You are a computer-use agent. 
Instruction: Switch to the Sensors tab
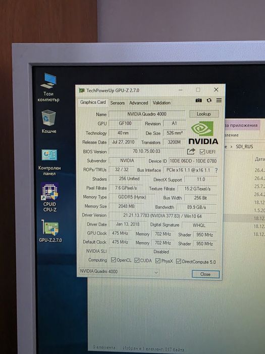[118, 103]
